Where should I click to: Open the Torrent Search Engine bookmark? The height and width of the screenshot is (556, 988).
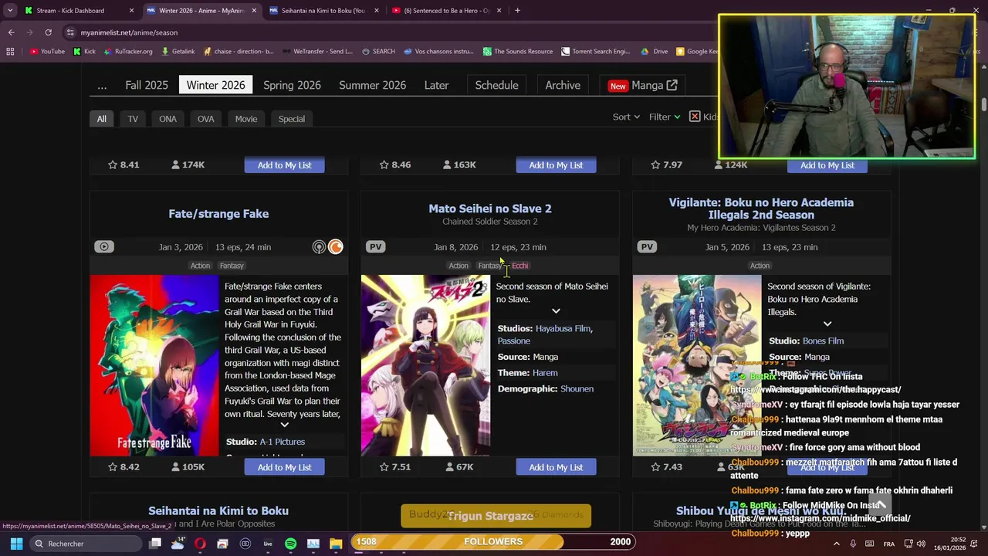[x=596, y=52]
